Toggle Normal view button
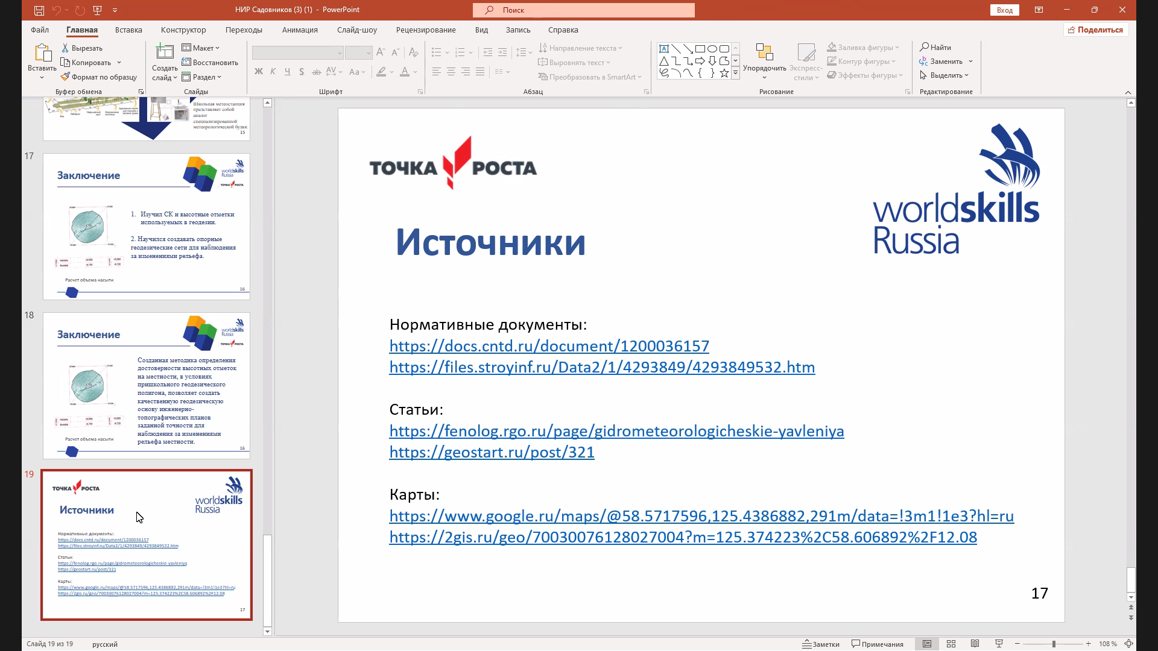Viewport: 1158px width, 651px height. coord(927,644)
